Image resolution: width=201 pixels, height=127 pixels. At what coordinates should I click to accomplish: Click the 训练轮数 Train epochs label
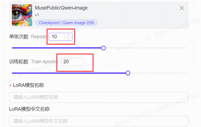[34, 62]
